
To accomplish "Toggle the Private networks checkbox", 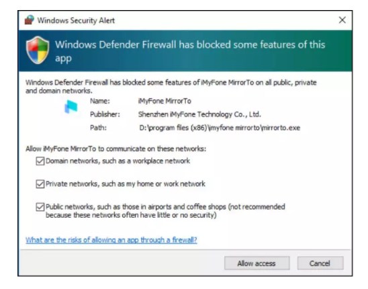I will [x=40, y=184].
